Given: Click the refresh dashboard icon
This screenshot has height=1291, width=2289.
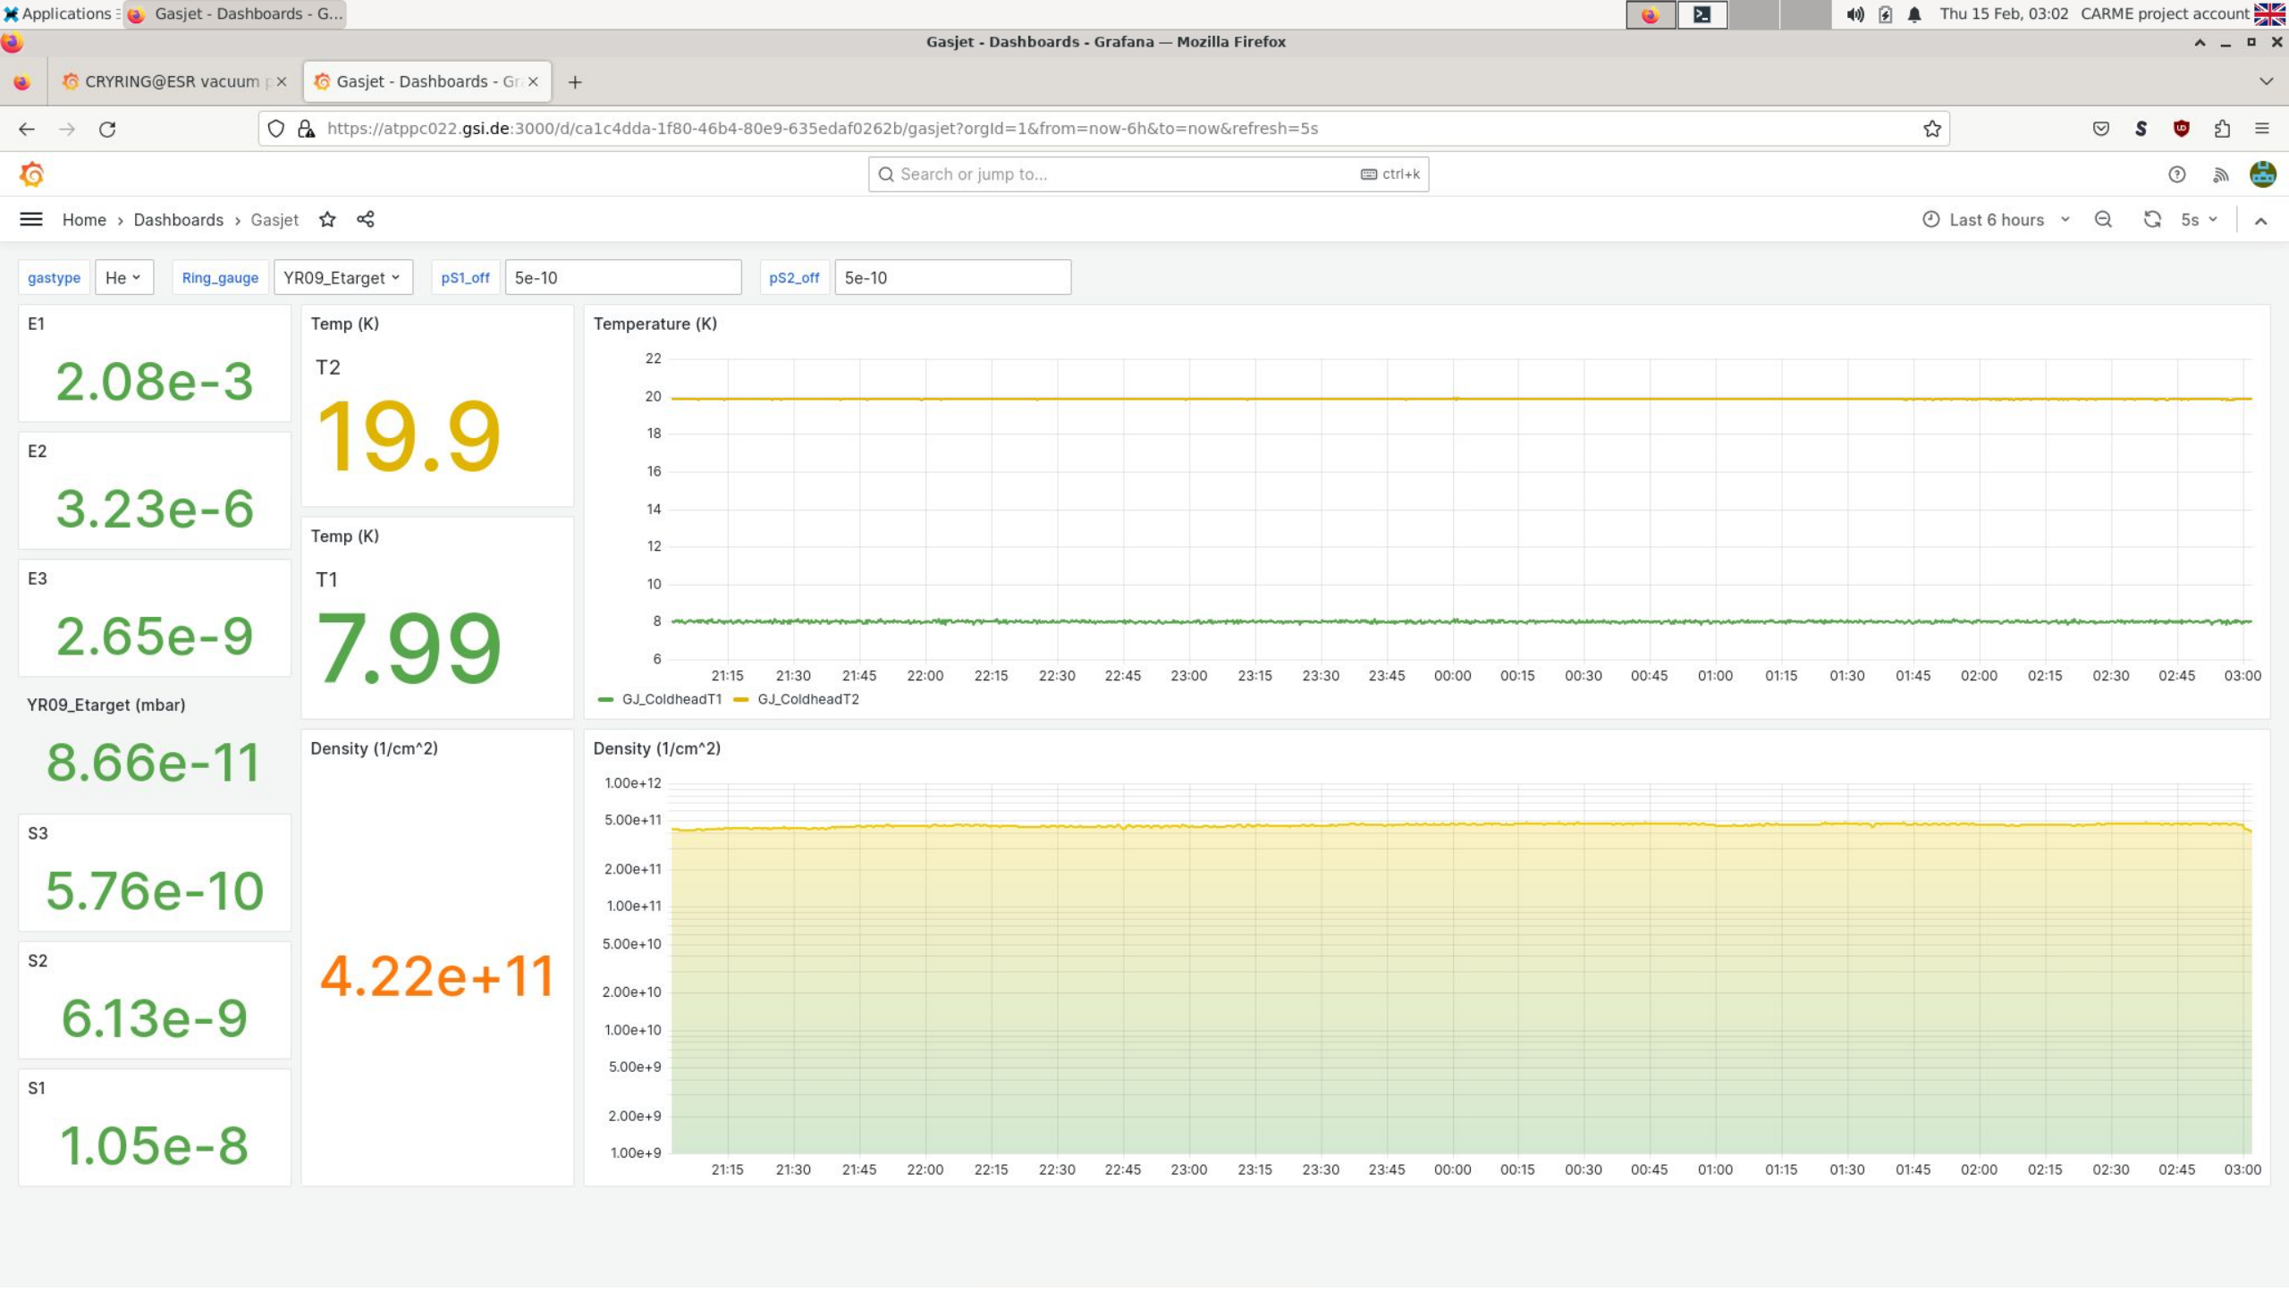Looking at the screenshot, I should pos(2152,220).
